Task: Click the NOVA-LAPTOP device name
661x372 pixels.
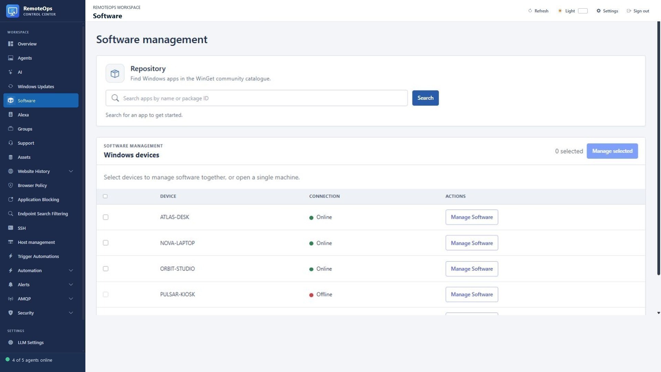Action: (x=177, y=243)
